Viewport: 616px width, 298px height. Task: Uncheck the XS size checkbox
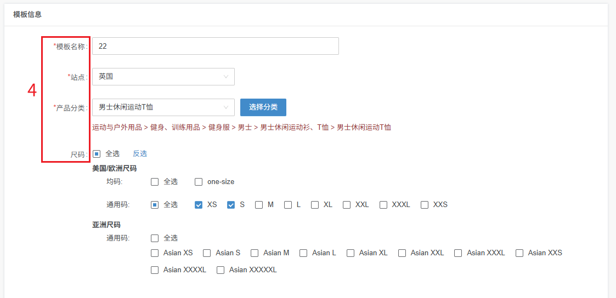pyautogui.click(x=199, y=205)
